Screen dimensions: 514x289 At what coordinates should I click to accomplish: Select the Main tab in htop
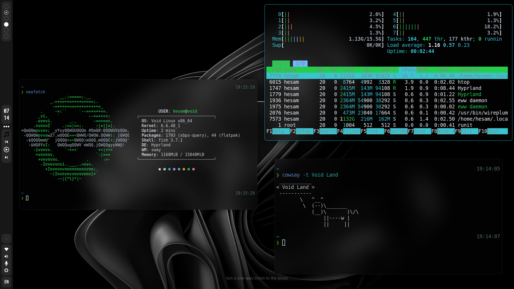[x=281, y=64]
